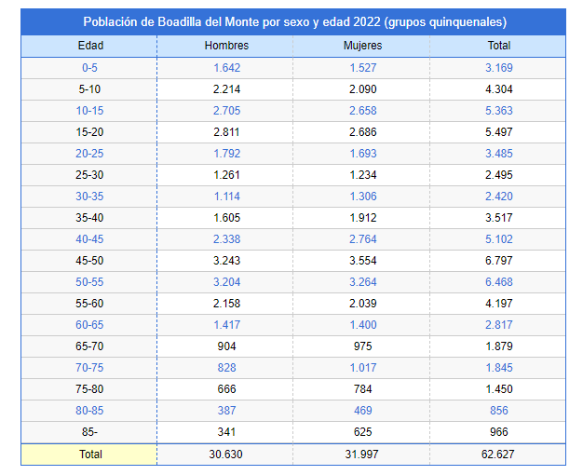This screenshot has height=475, width=583.
Task: Click the 50-55 age group link
Action: coord(90,282)
